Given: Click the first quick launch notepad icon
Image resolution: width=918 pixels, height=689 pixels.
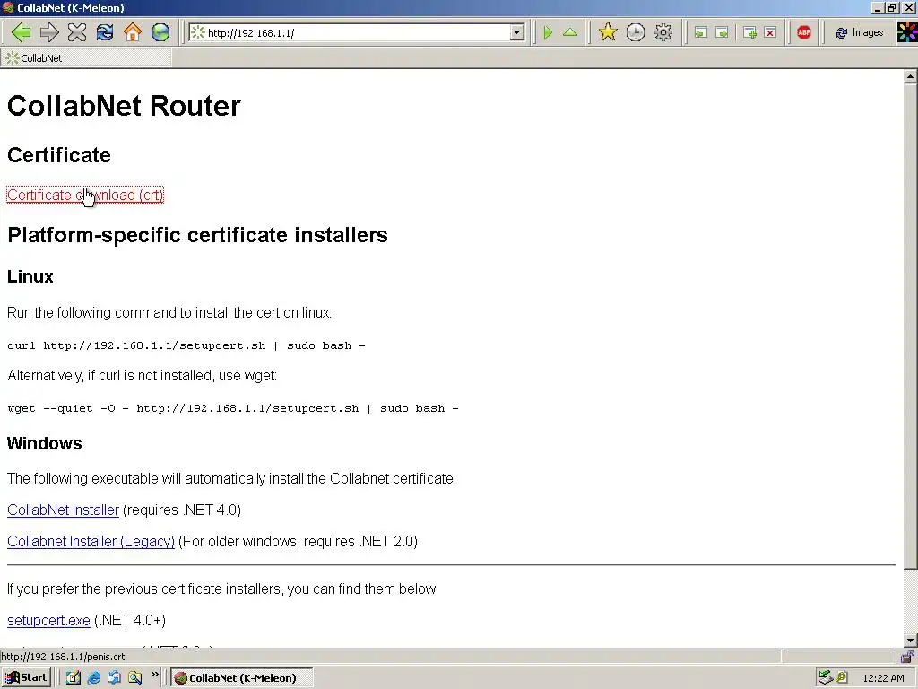Looking at the screenshot, I should (x=73, y=677).
